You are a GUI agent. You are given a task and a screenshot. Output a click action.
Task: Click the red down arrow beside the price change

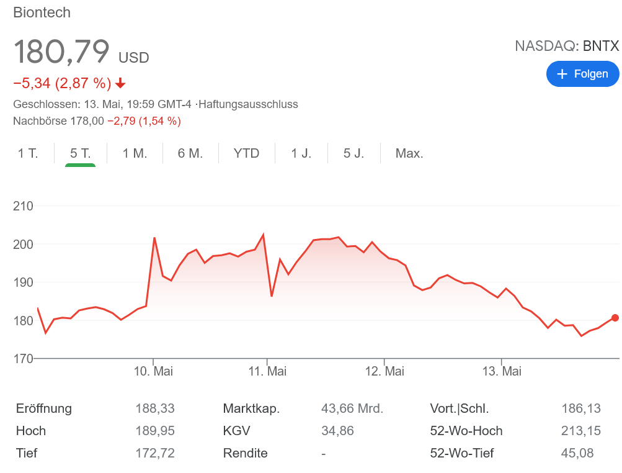point(120,83)
